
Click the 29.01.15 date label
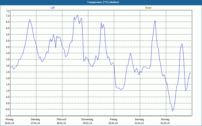(x=87, y=123)
